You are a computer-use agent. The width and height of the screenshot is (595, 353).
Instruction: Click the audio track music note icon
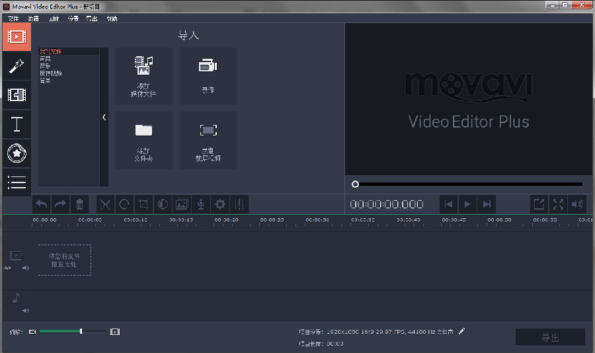[16, 298]
